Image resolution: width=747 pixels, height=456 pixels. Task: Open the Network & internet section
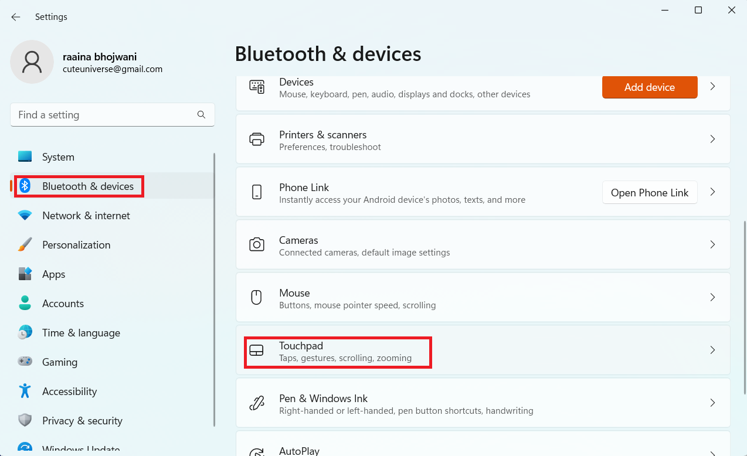coord(86,216)
